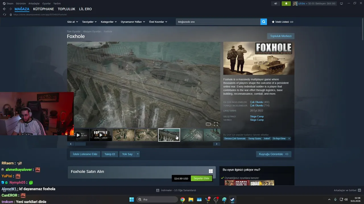This screenshot has height=204, width=364.
Task: Open the Görünüm menu
Action: point(21,4)
